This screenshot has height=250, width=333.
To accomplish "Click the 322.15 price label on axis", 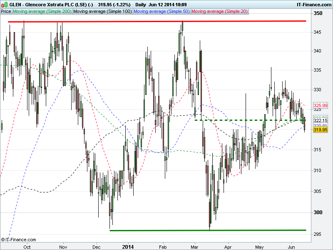I will 320,120.
